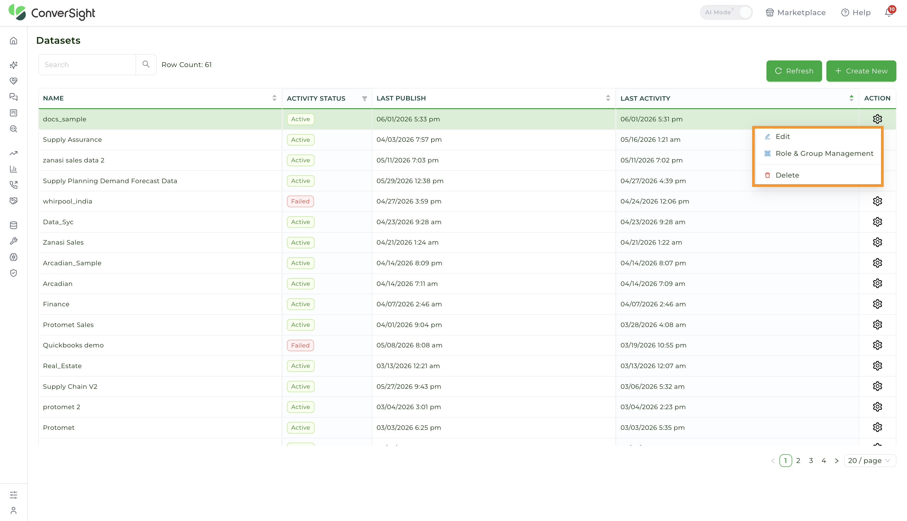Open the chat bubbles sidebar icon
Viewport: 907px width, 521px height.
tap(14, 97)
